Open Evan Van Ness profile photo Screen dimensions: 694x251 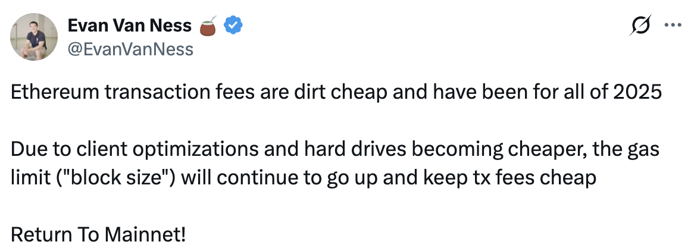33,36
